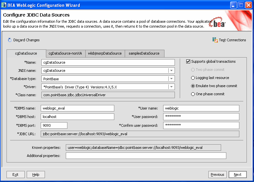Click the User password field
Screen dimensions: 254x182
pyautogui.click(x=201, y=117)
